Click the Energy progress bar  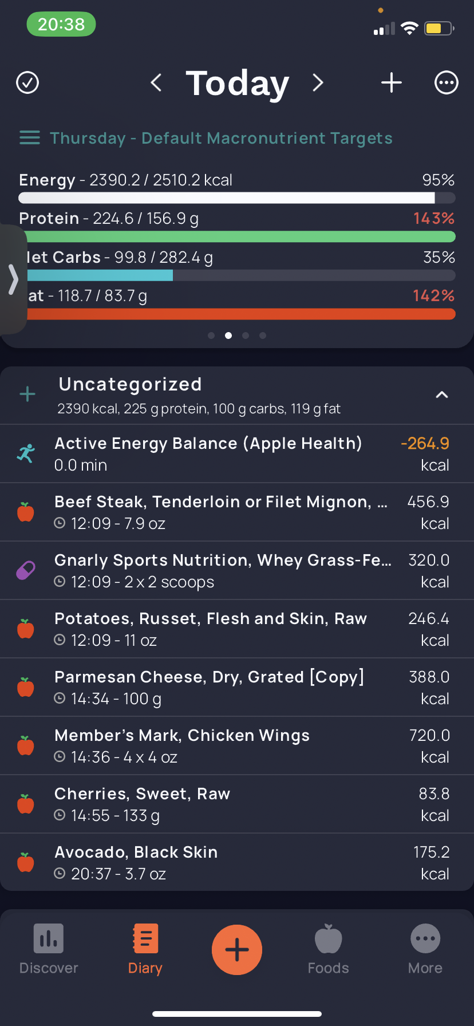click(x=237, y=198)
